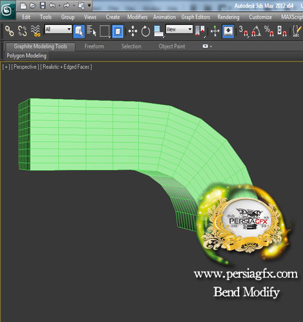303x322 pixels.
Task: Open the ribbon display options dropdown arrow
Action: (x=211, y=46)
